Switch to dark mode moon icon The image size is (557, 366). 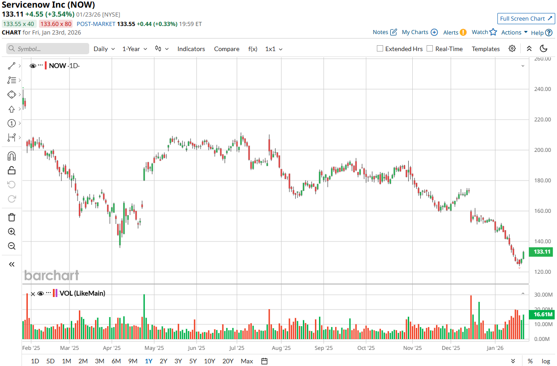coord(544,49)
